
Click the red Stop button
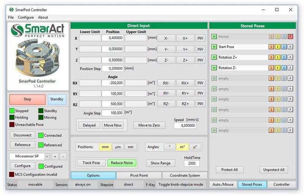click(27, 99)
